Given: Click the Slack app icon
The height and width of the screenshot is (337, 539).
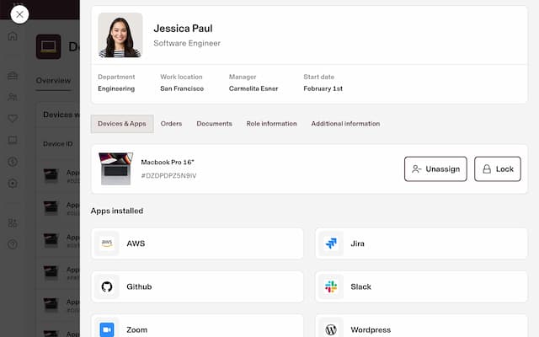Looking at the screenshot, I should pyautogui.click(x=331, y=286).
